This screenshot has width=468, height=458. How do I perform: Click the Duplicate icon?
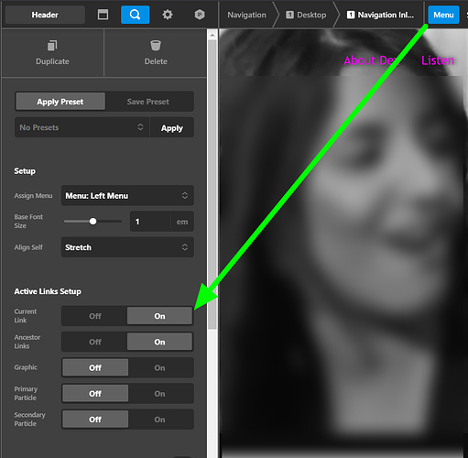52,46
